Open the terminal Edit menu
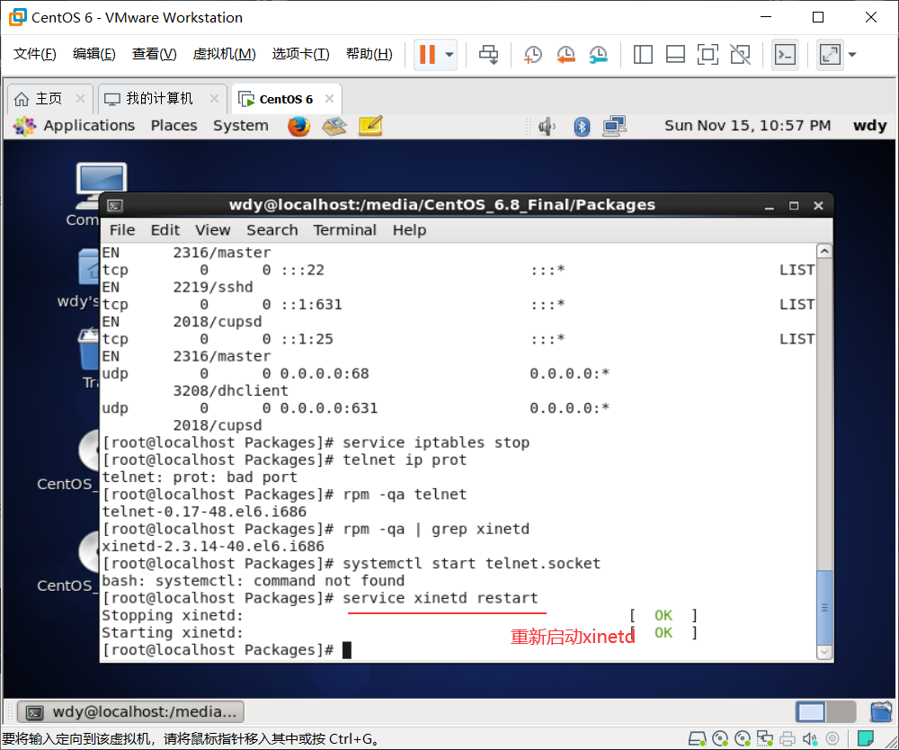The image size is (899, 750). [165, 230]
